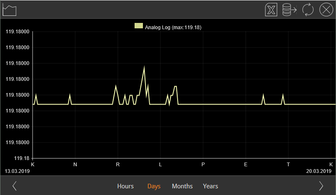Switch to the Hours view
This screenshot has width=336, height=195.
[125, 186]
